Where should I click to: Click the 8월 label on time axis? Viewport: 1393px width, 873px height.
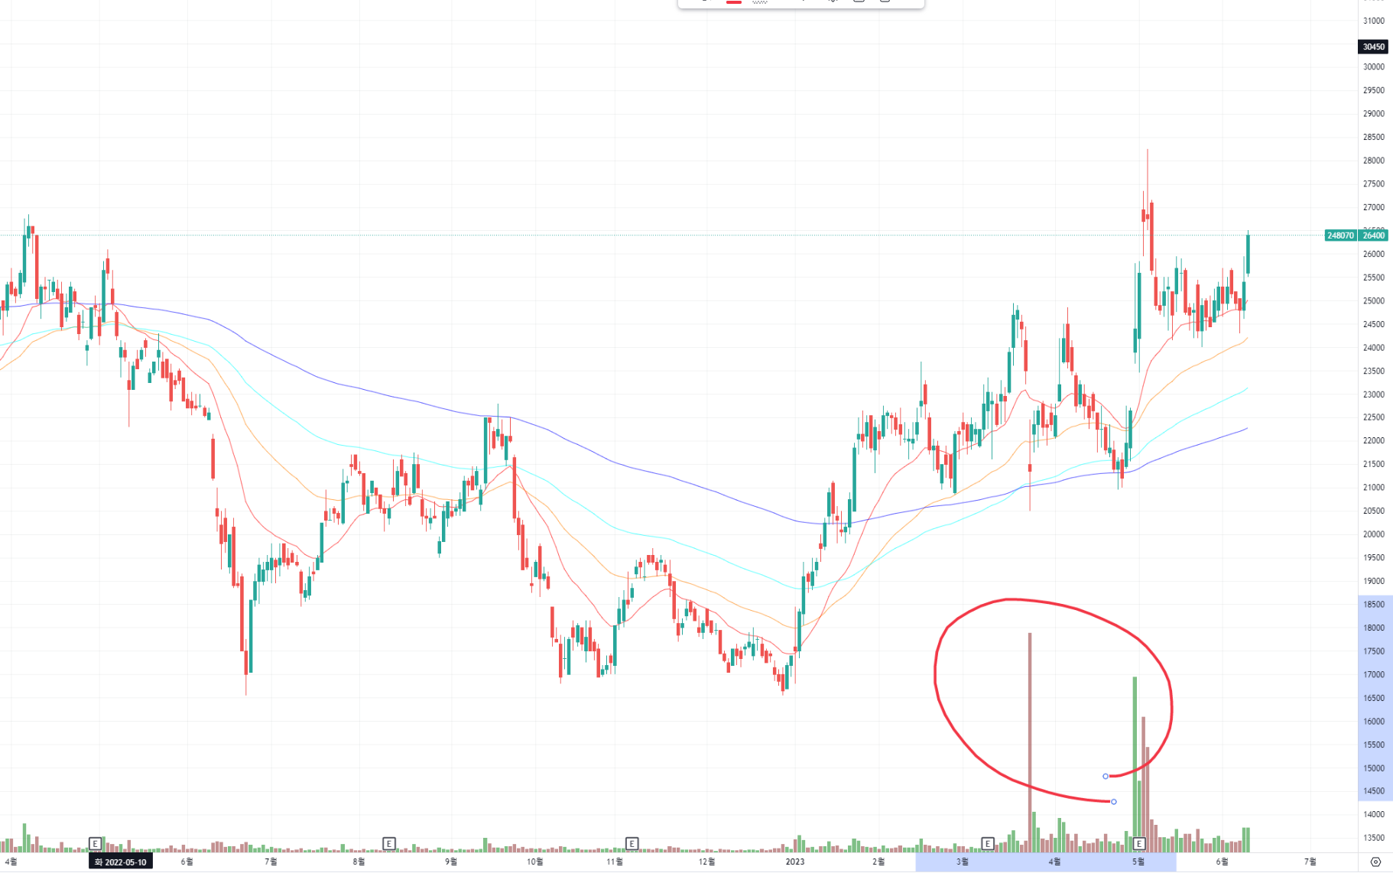point(359,862)
